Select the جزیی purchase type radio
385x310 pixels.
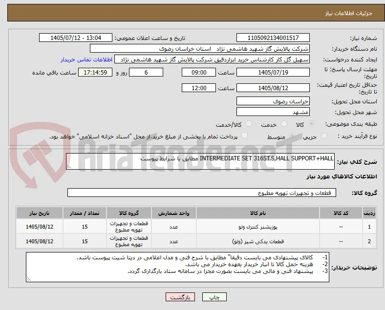click(x=324, y=136)
